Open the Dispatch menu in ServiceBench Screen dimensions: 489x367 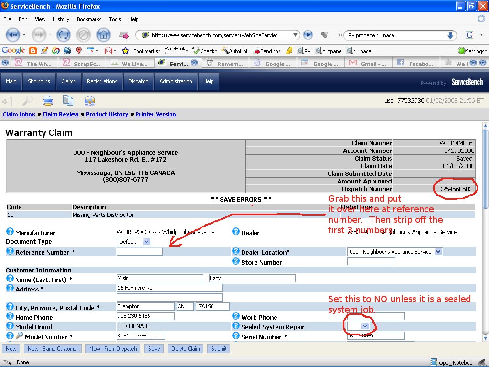[x=138, y=81]
